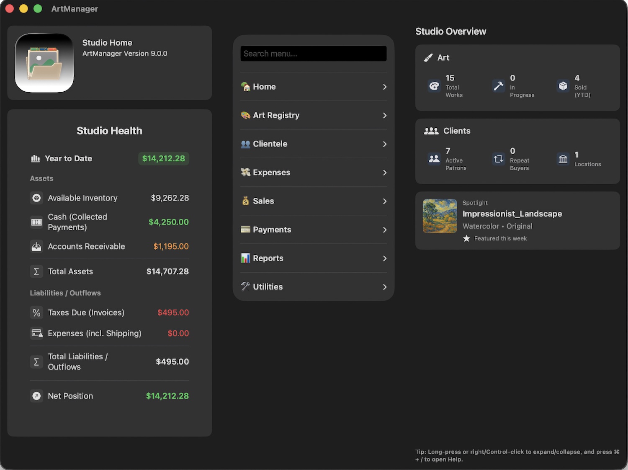Image resolution: width=628 pixels, height=470 pixels.
Task: Click the Sold (YTD) box icon
Action: pyautogui.click(x=563, y=86)
